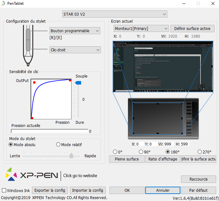Click the top-right red curve control point

[70, 80]
